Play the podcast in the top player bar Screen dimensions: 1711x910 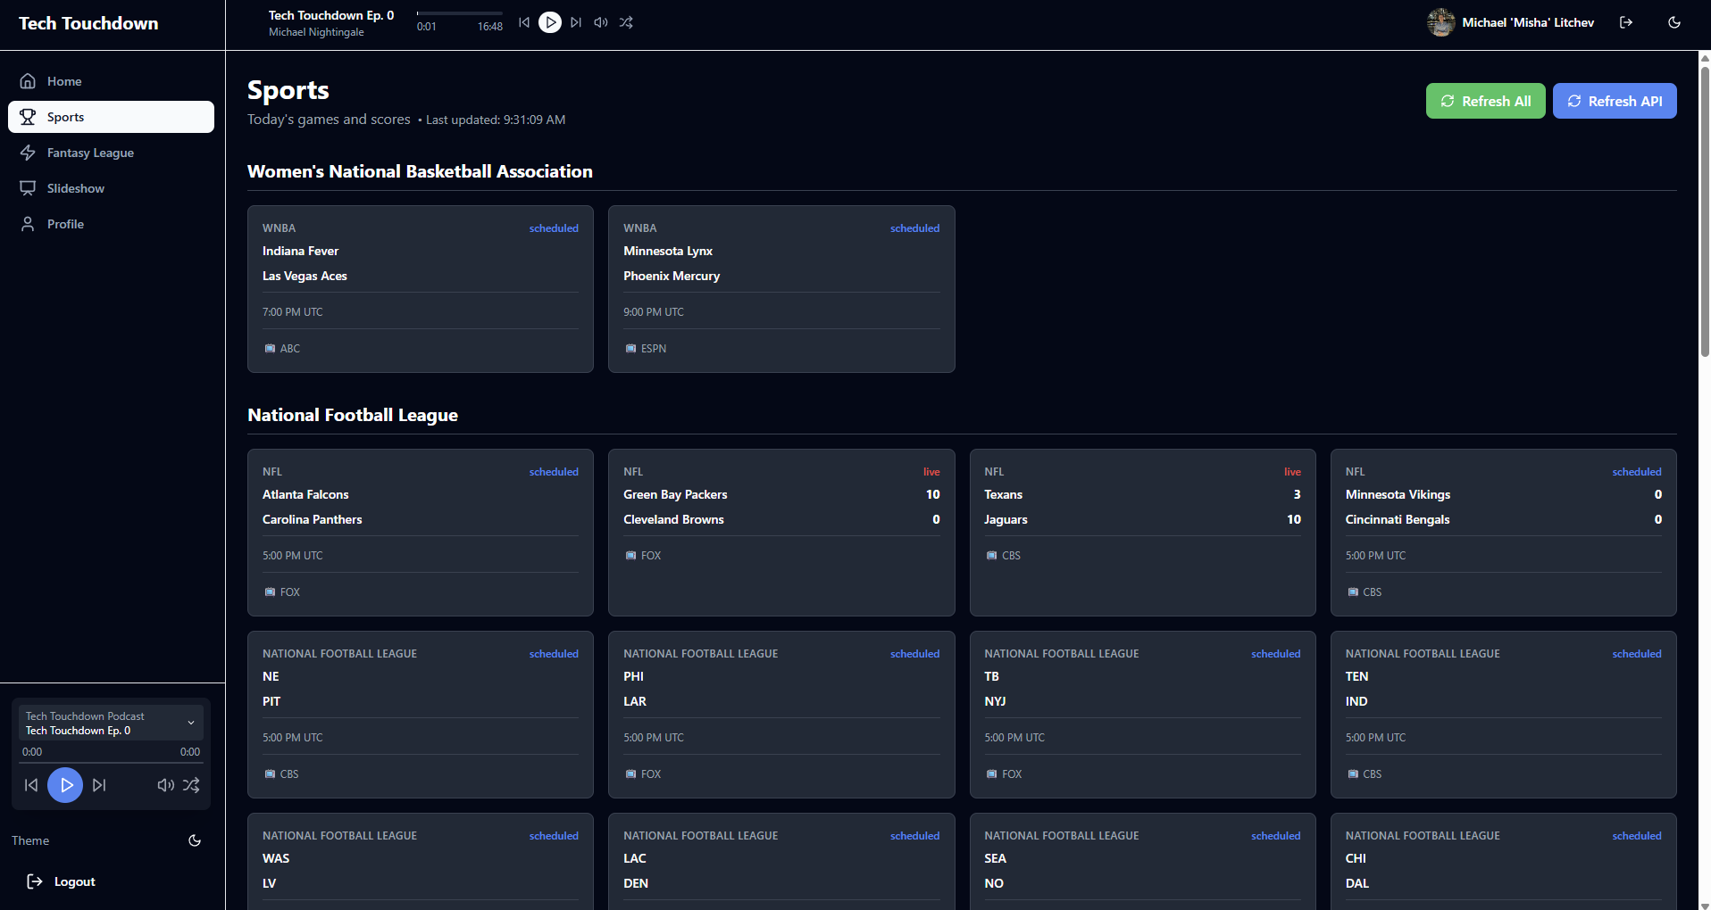pos(550,22)
